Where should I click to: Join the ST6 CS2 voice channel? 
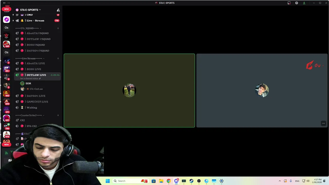click(32, 126)
